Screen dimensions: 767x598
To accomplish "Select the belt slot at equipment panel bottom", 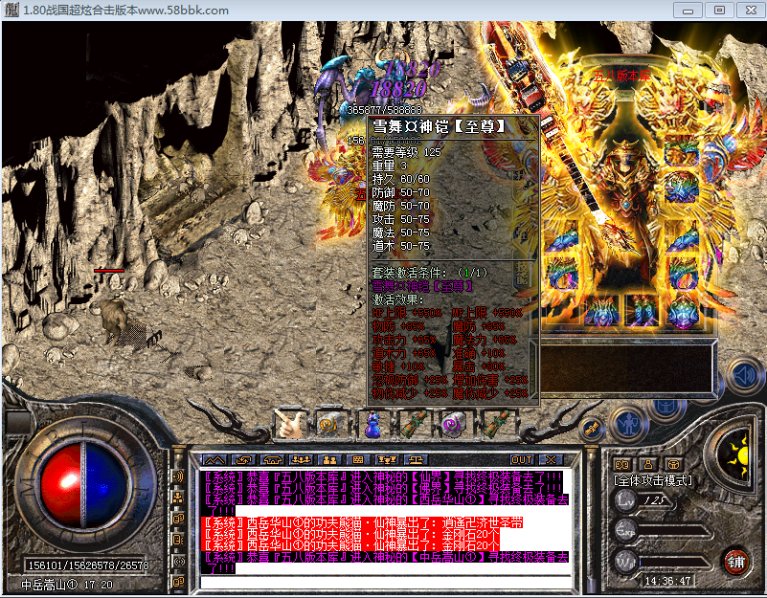I will (x=602, y=311).
